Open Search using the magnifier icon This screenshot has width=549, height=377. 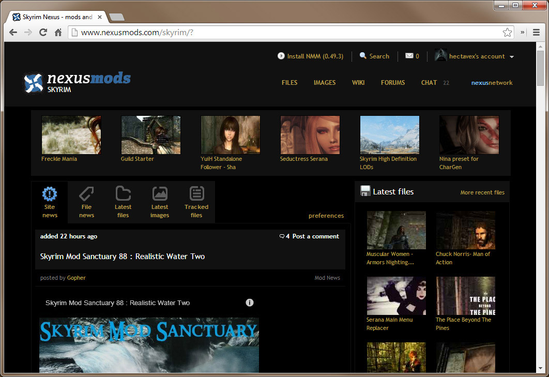(362, 56)
